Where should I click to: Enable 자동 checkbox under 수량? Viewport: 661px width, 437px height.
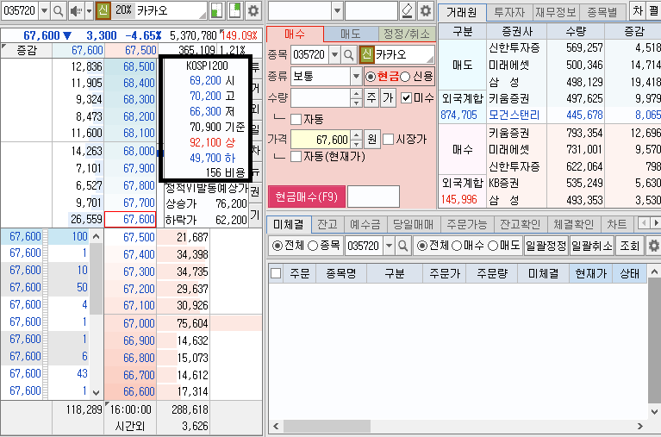[296, 119]
